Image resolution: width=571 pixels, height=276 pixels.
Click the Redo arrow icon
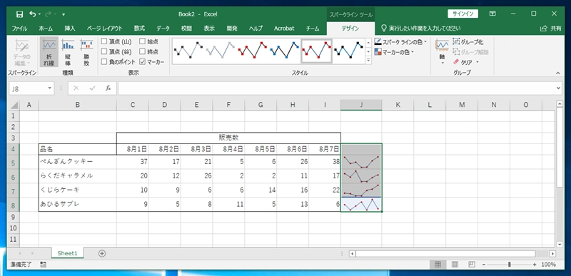click(x=48, y=14)
